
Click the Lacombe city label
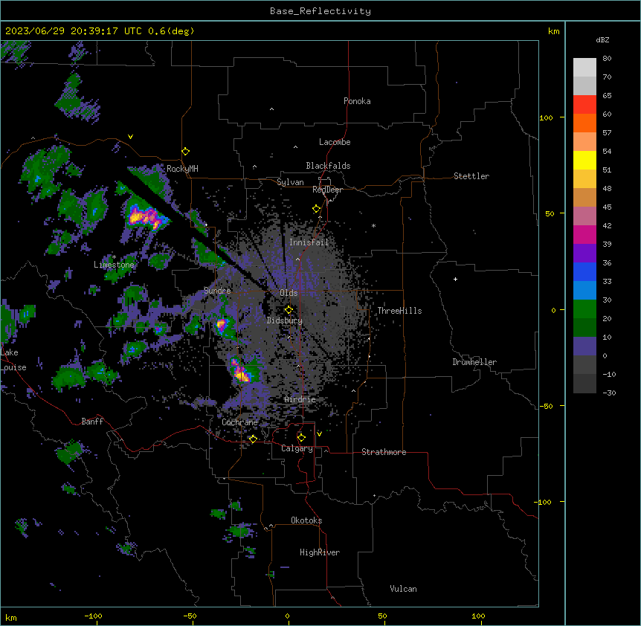(335, 142)
